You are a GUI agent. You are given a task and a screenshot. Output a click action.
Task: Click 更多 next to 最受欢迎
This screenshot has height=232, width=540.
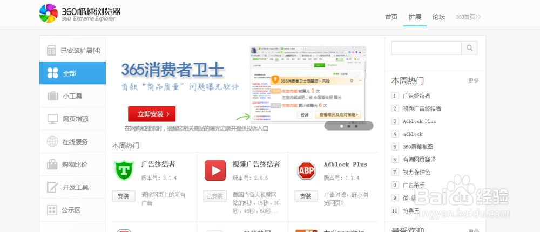(474, 230)
